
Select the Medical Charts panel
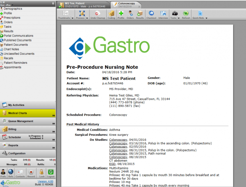tap(28, 113)
